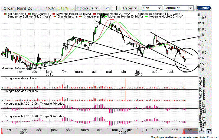Open the Indicateurs dropdown menu
Screen dimensions: 219x140
[87, 8]
